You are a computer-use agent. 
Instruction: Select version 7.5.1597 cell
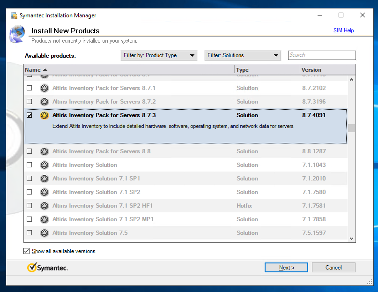click(x=314, y=233)
